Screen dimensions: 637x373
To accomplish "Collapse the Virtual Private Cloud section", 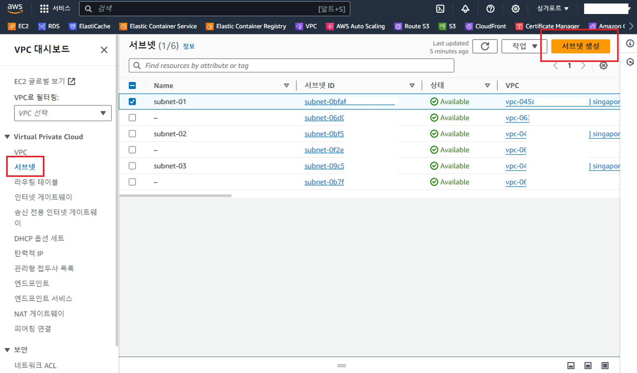I will pyautogui.click(x=7, y=137).
